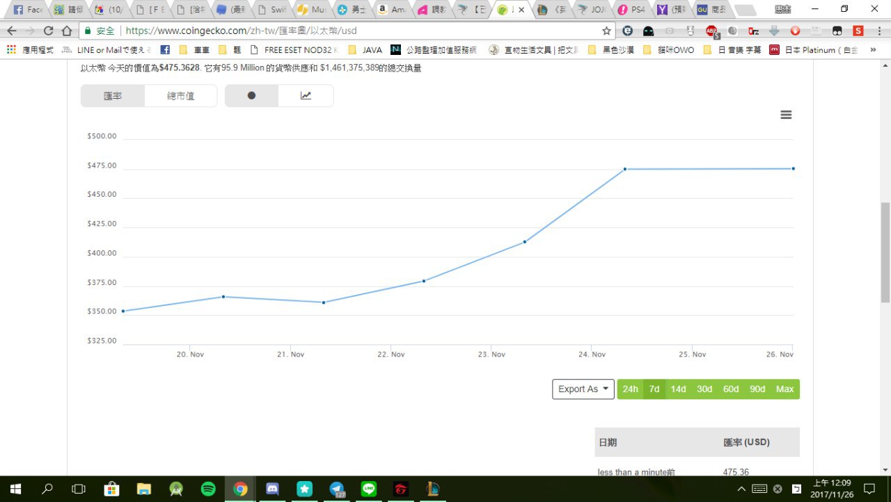Go to the browser home page
891x502 pixels.
[67, 31]
